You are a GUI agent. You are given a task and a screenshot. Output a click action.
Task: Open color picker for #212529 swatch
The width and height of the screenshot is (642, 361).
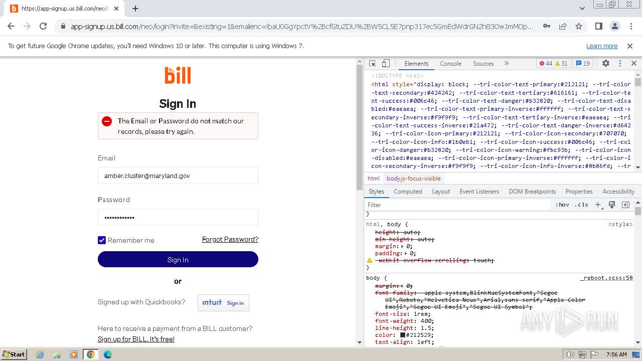click(x=402, y=335)
